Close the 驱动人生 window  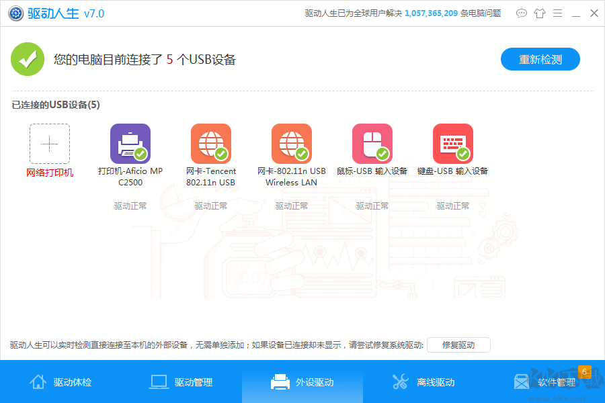pos(594,13)
